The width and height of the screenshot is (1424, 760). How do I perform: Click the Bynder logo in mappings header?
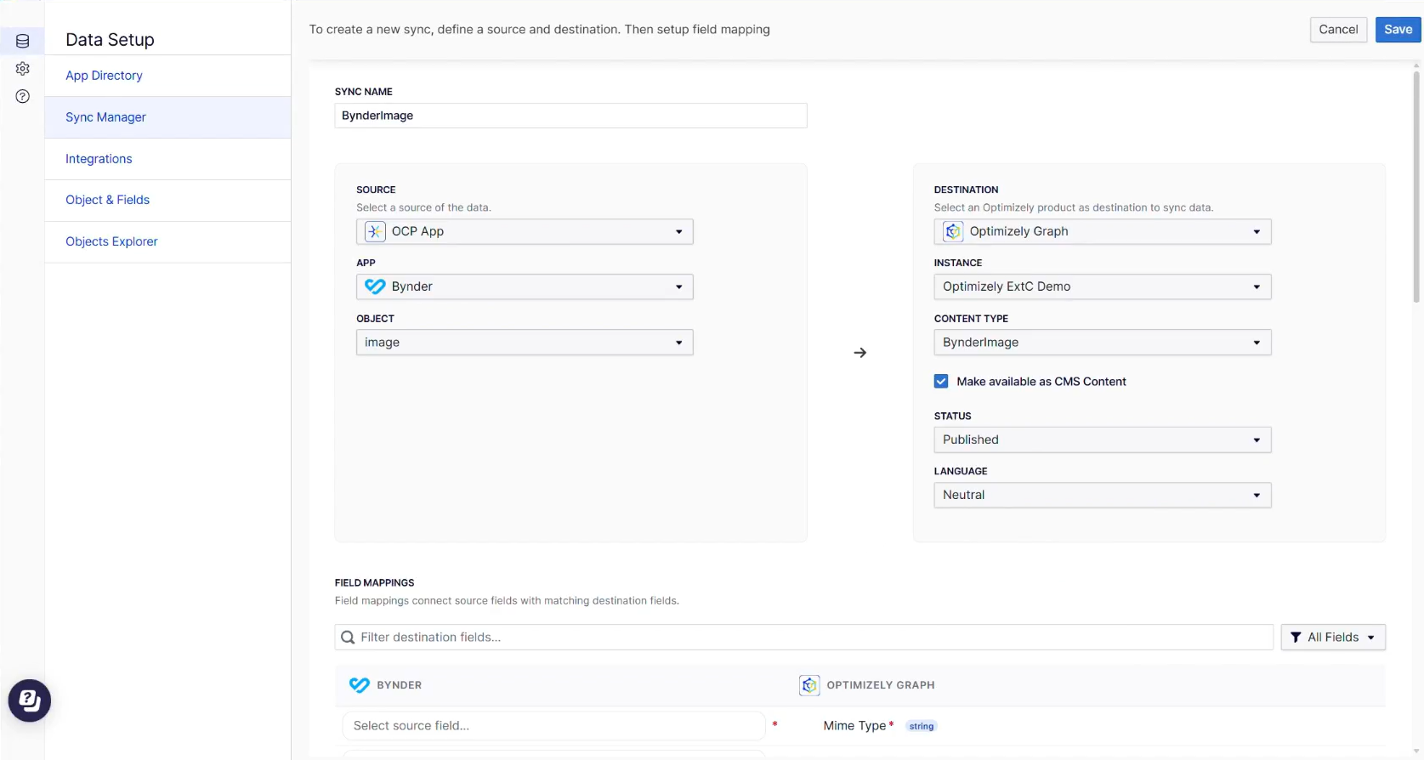pyautogui.click(x=360, y=685)
